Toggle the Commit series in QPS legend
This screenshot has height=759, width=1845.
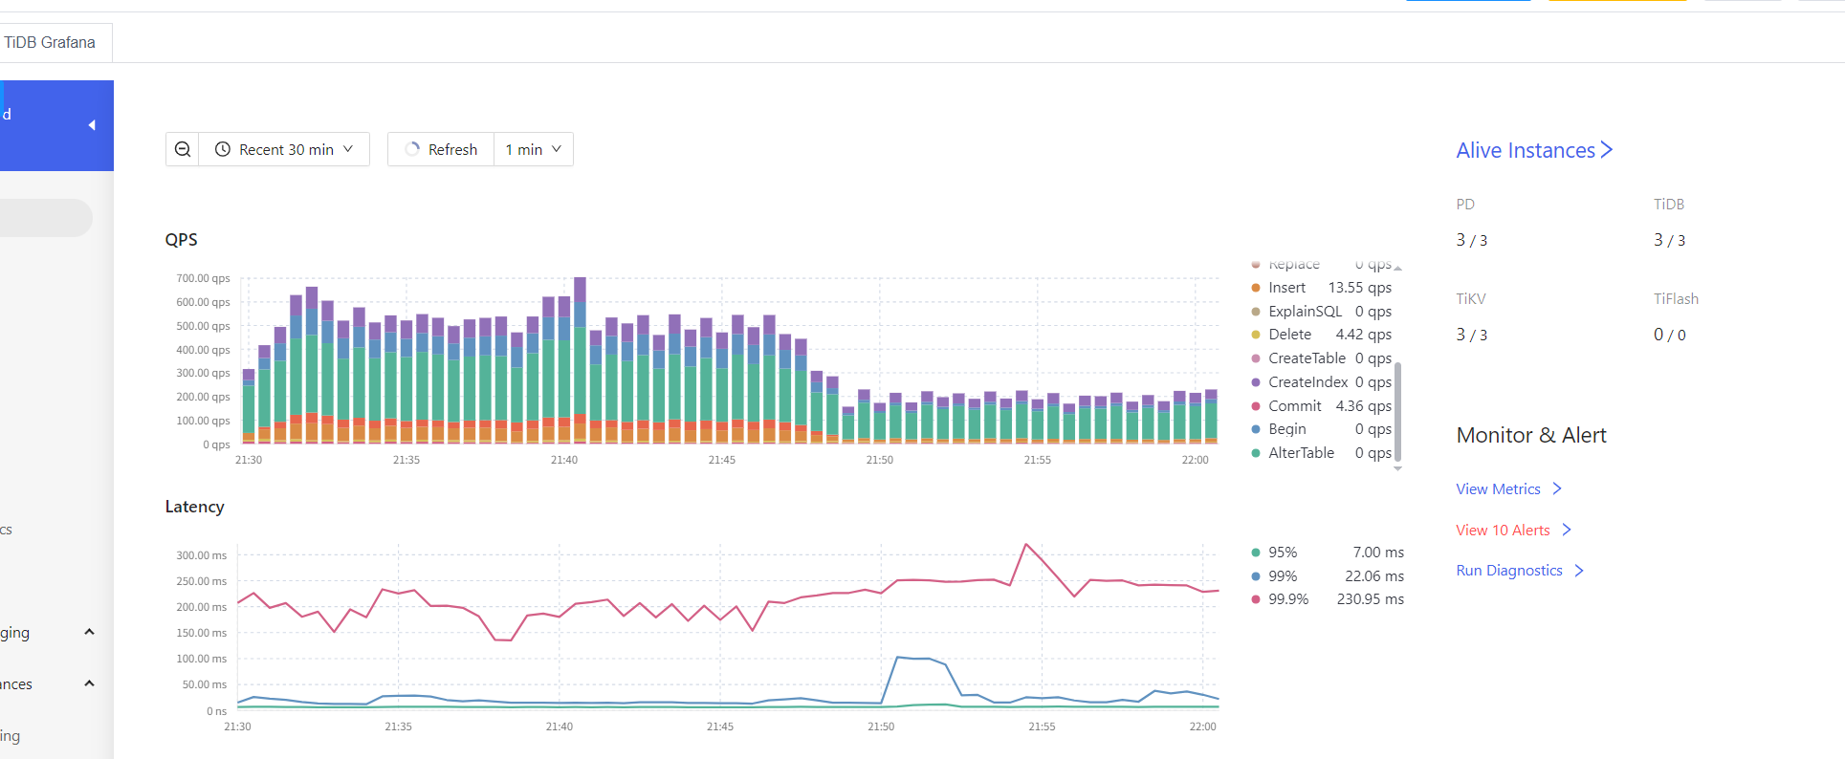(1294, 406)
